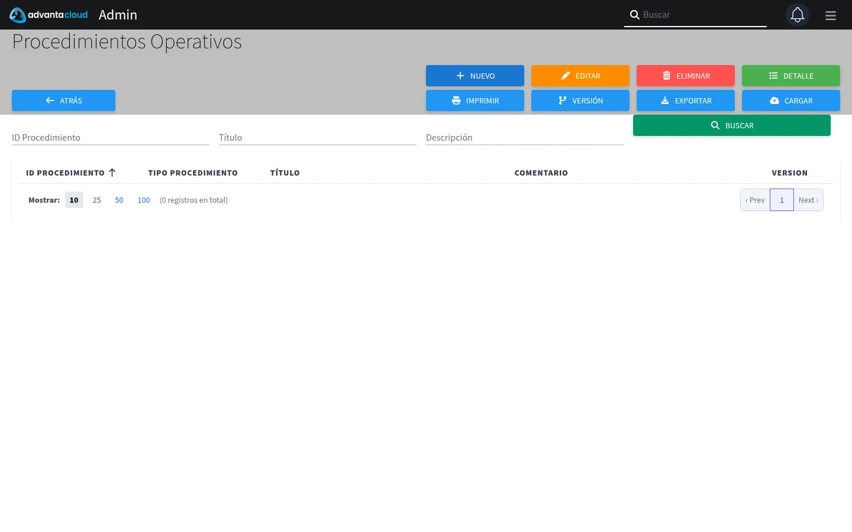Click the Nuevo button to add a procedure

[x=475, y=76]
